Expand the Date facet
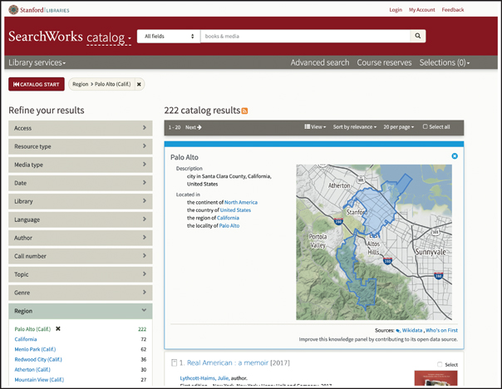Image resolution: width=502 pixels, height=389 pixels. pos(81,183)
